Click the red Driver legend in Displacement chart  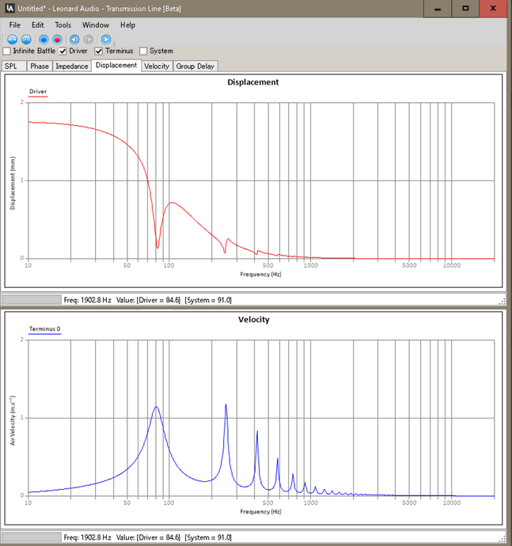(38, 93)
